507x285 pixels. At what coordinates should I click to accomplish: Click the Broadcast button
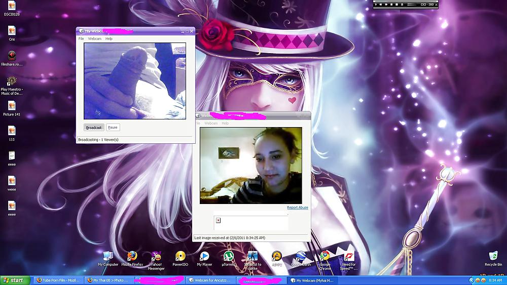[x=94, y=127]
